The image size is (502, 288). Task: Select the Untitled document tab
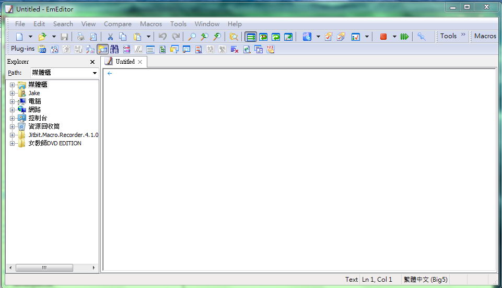[125, 62]
